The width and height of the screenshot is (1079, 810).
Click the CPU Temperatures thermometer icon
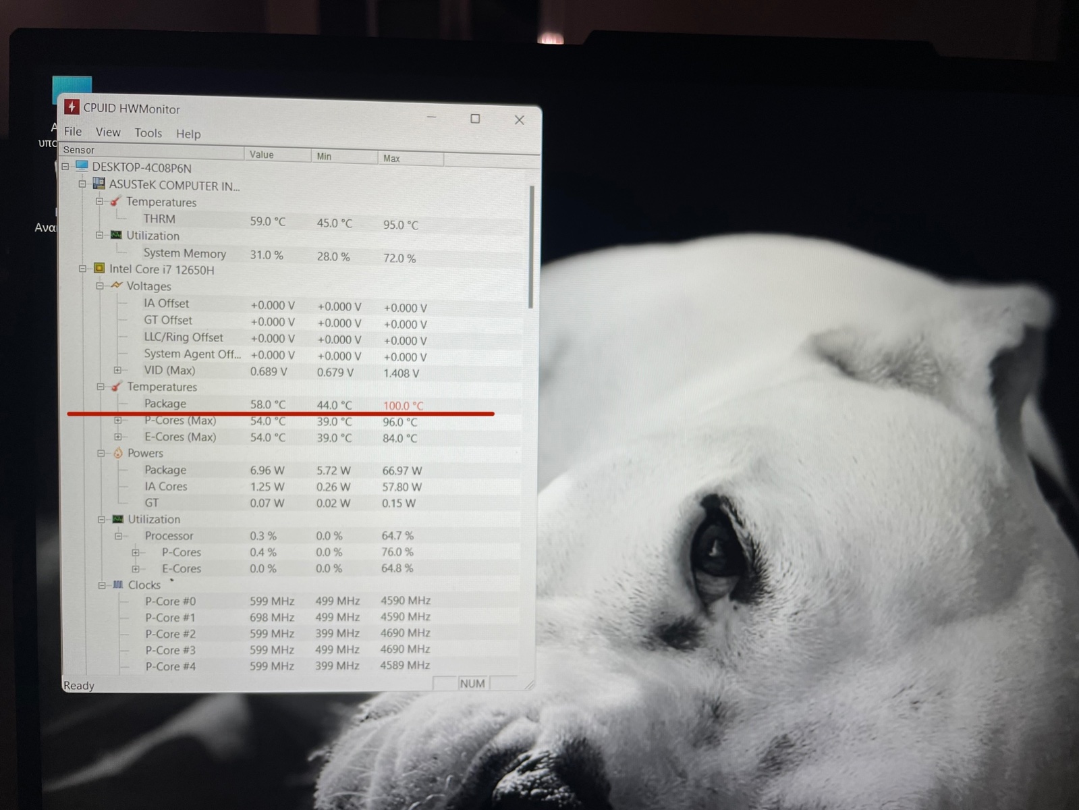[x=117, y=386]
